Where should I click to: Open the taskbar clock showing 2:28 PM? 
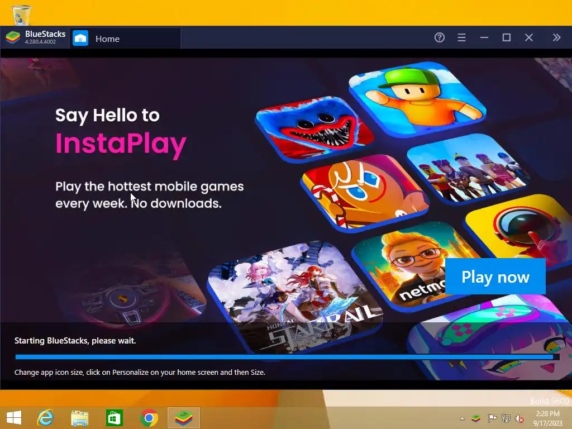click(x=547, y=418)
